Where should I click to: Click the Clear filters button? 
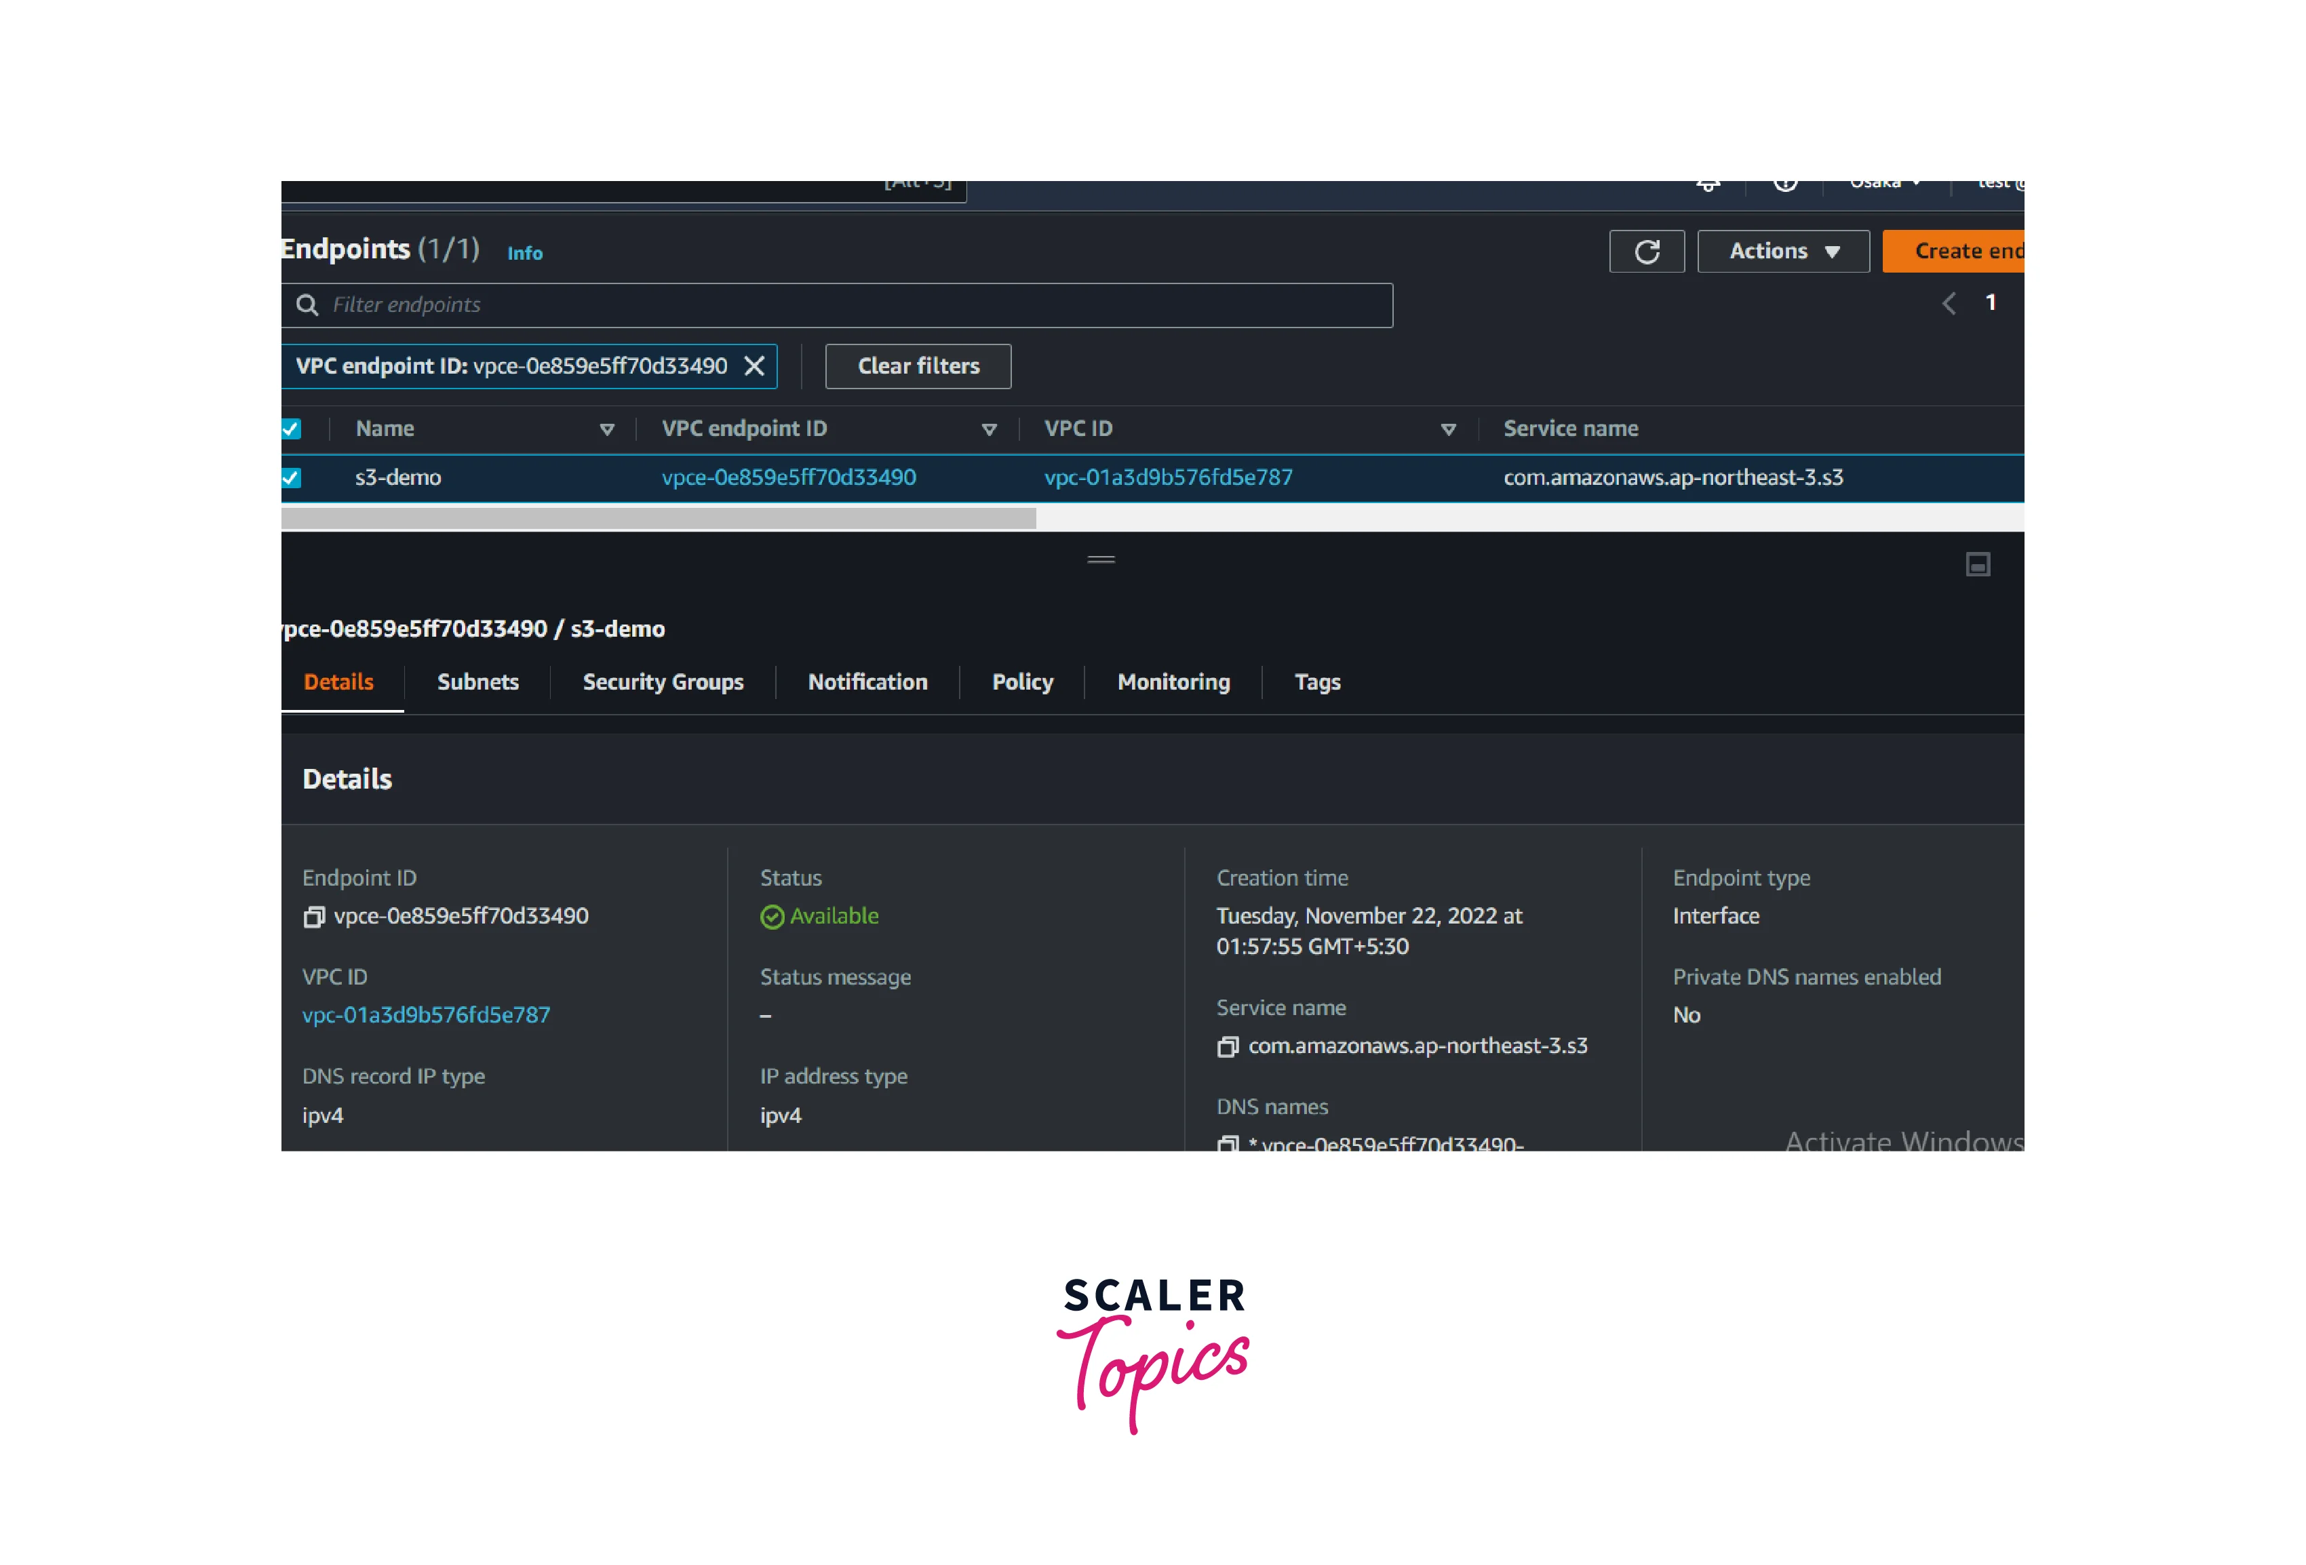pos(918,367)
